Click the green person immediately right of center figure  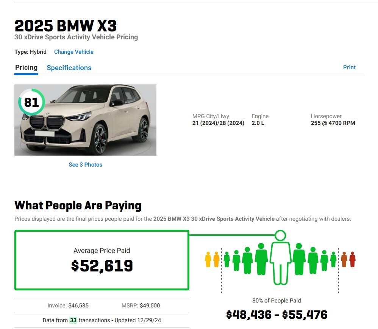[x=298, y=259]
